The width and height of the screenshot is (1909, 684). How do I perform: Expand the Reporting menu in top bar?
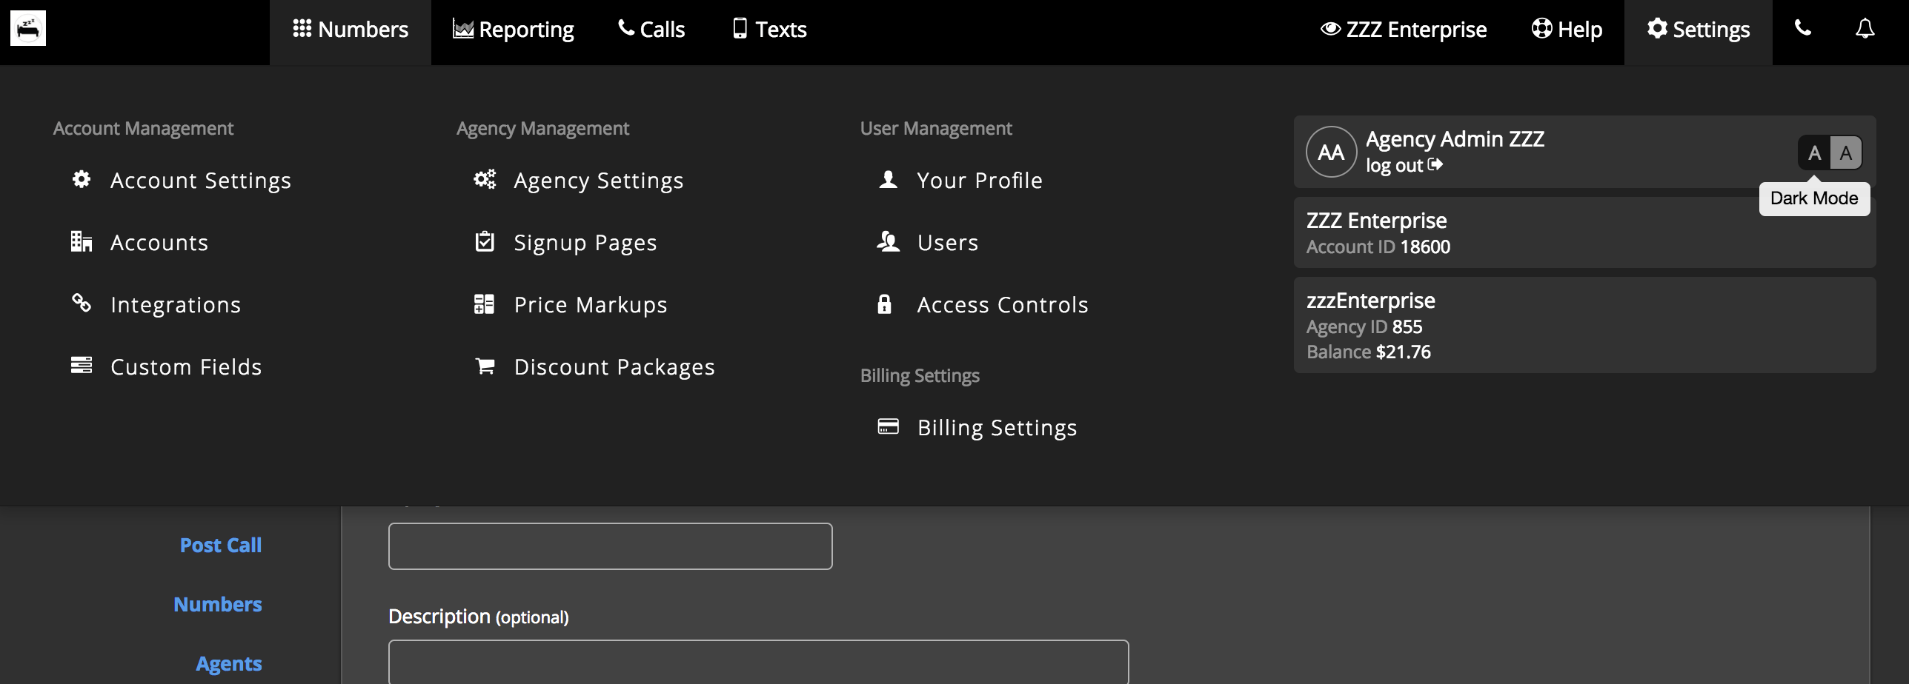click(513, 30)
